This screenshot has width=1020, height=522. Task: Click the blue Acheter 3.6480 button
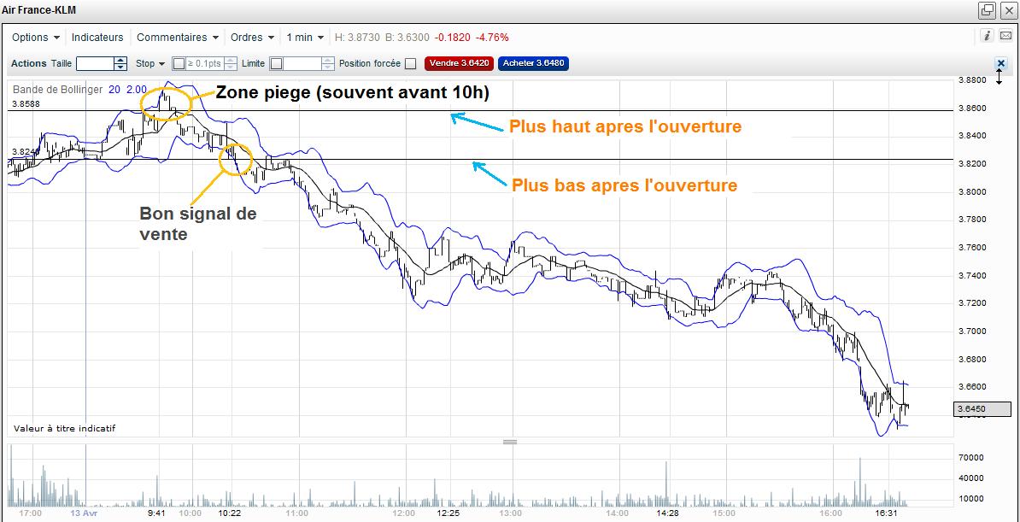point(533,63)
